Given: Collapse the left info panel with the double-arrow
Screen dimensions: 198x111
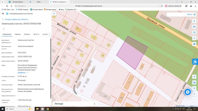Looking at the screenshot, I should coord(54,14).
